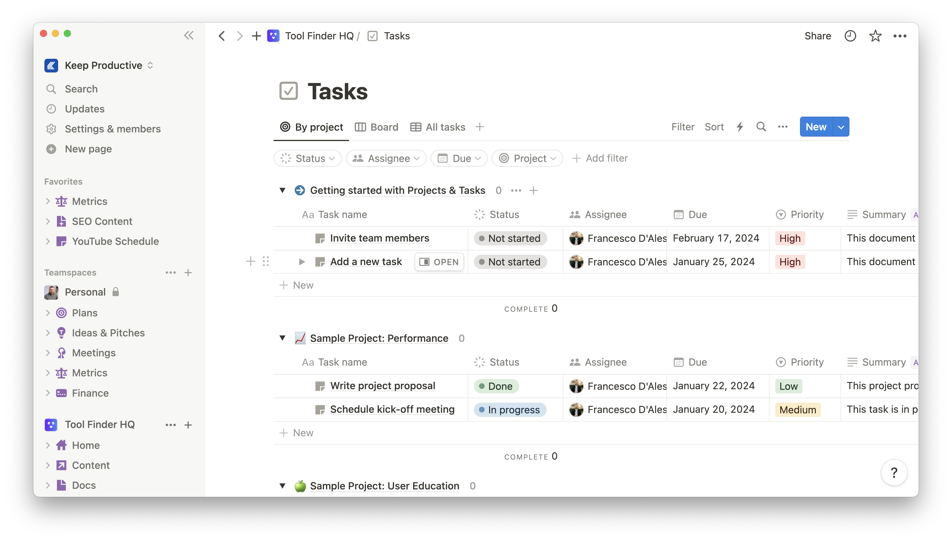Image resolution: width=952 pixels, height=541 pixels.
Task: Favorite this page with the star icon
Action: 875,36
